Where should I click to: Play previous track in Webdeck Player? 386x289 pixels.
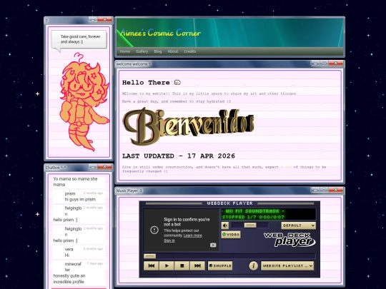[x=151, y=265]
